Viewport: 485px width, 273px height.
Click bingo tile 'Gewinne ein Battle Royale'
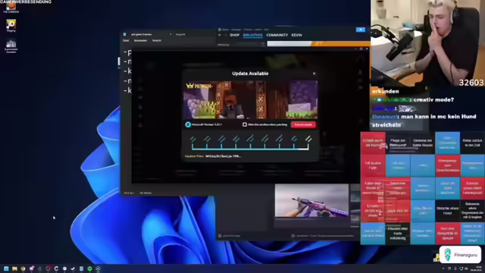point(423,143)
